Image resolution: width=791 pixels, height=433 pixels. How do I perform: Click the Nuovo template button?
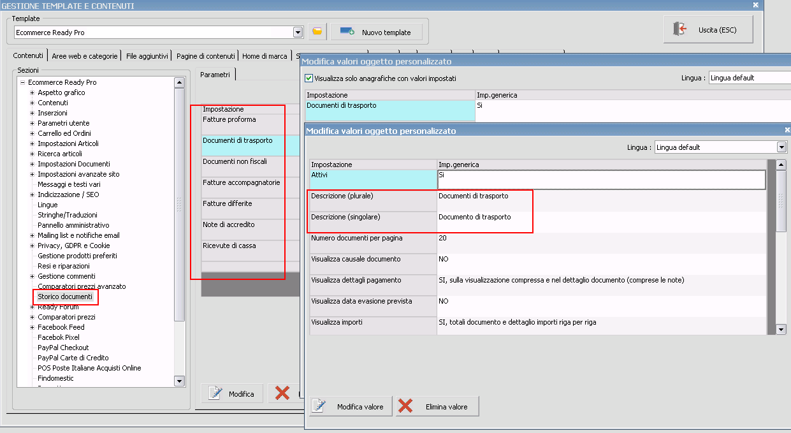pyautogui.click(x=375, y=32)
